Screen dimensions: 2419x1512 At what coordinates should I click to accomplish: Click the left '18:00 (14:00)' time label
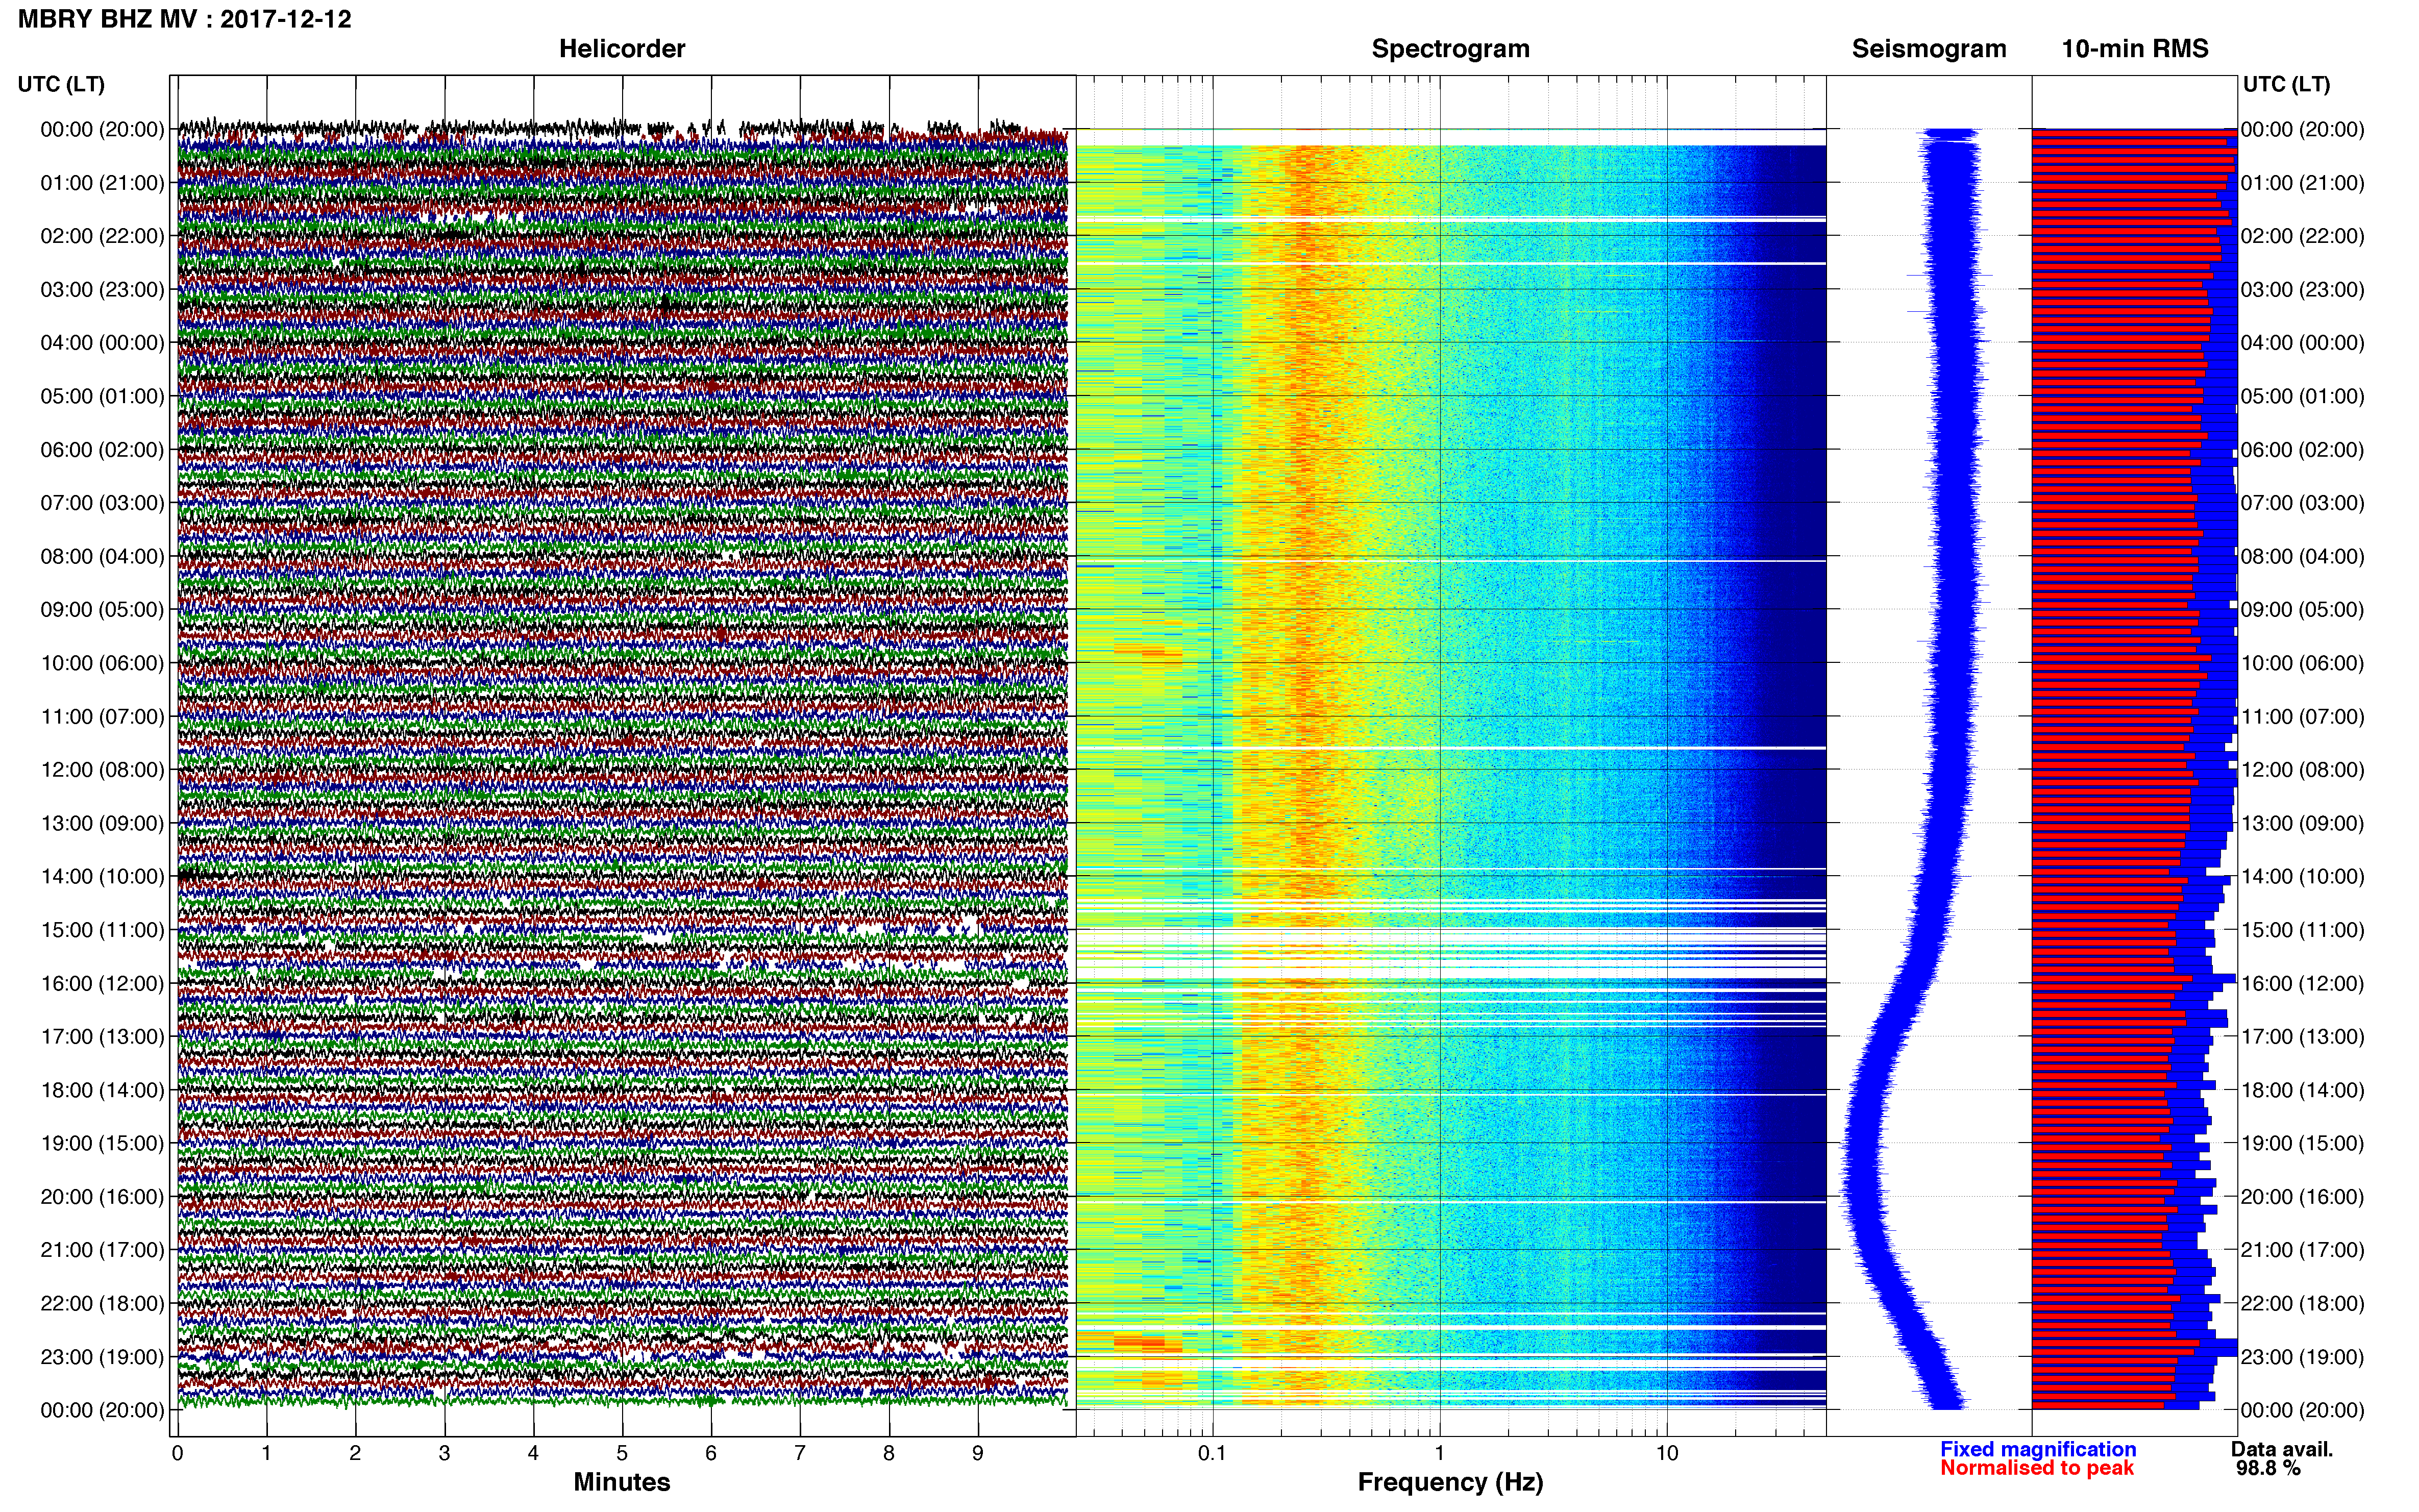(102, 1090)
